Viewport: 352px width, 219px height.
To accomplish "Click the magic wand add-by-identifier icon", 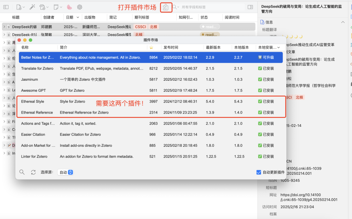I will point(32,7).
